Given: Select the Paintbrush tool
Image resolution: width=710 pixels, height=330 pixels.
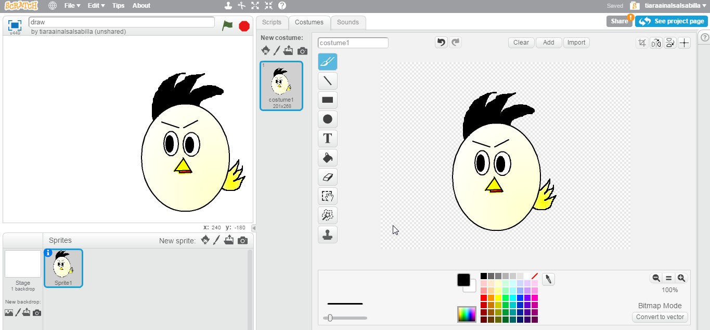Looking at the screenshot, I should pos(327,61).
